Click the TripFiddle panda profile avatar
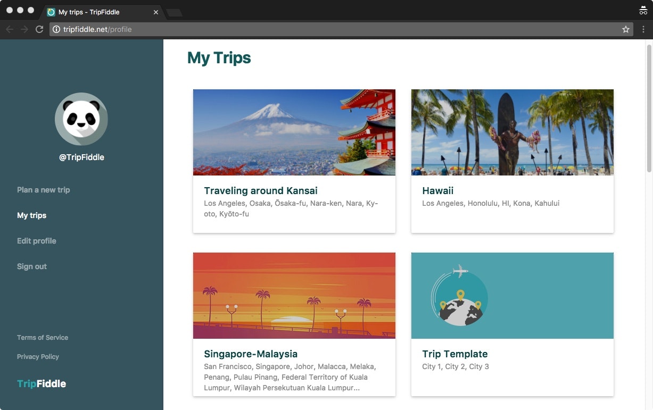This screenshot has height=410, width=653. [x=81, y=119]
